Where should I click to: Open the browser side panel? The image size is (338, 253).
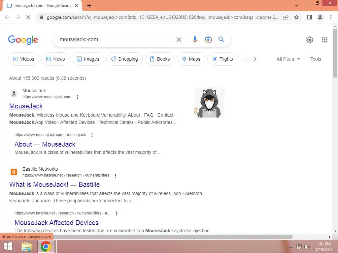point(310,17)
